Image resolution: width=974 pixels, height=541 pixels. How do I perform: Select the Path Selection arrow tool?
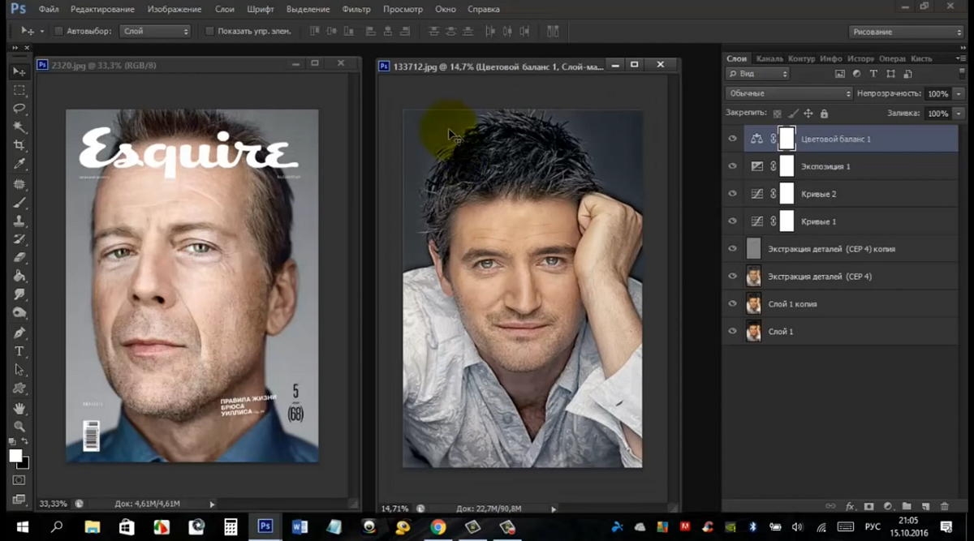click(19, 370)
